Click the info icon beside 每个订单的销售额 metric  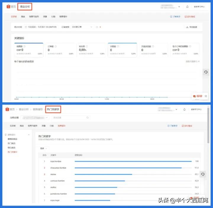point(190,46)
